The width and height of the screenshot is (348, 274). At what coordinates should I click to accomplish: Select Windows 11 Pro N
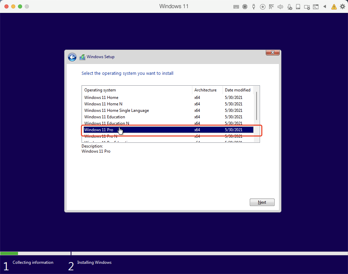pyautogui.click(x=169, y=136)
